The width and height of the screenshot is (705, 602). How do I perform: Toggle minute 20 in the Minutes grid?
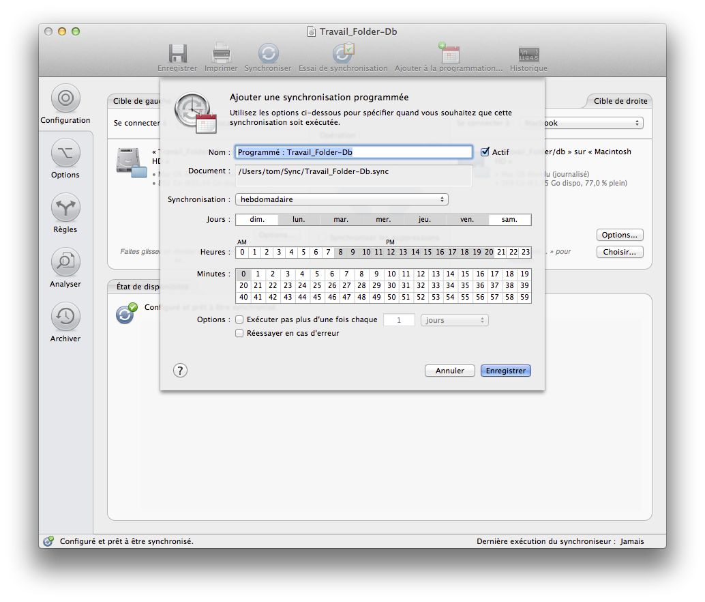pos(243,286)
